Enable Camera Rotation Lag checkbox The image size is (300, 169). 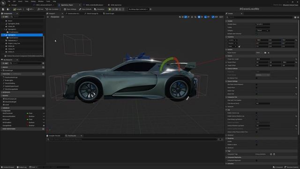(x=256, y=116)
